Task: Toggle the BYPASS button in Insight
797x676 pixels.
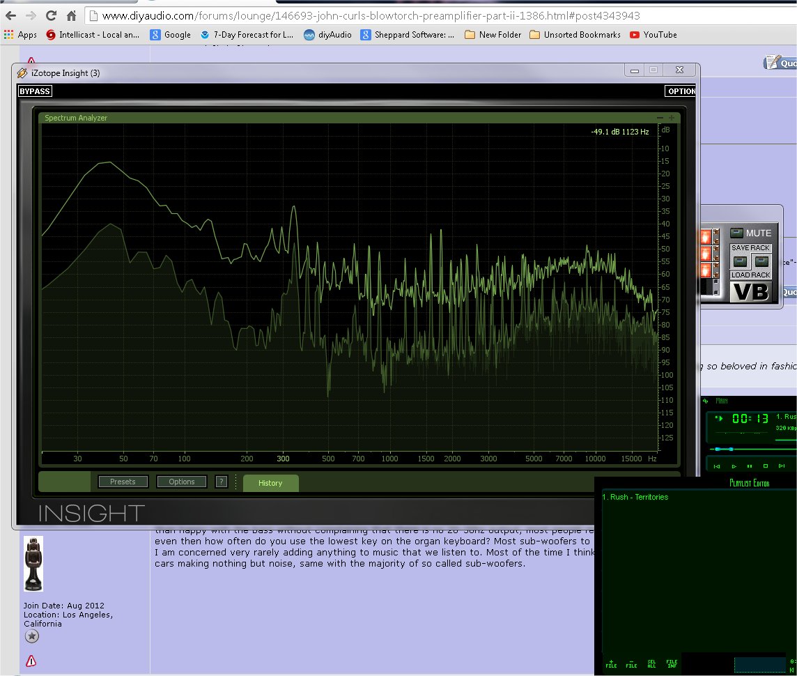Action: 35,91
